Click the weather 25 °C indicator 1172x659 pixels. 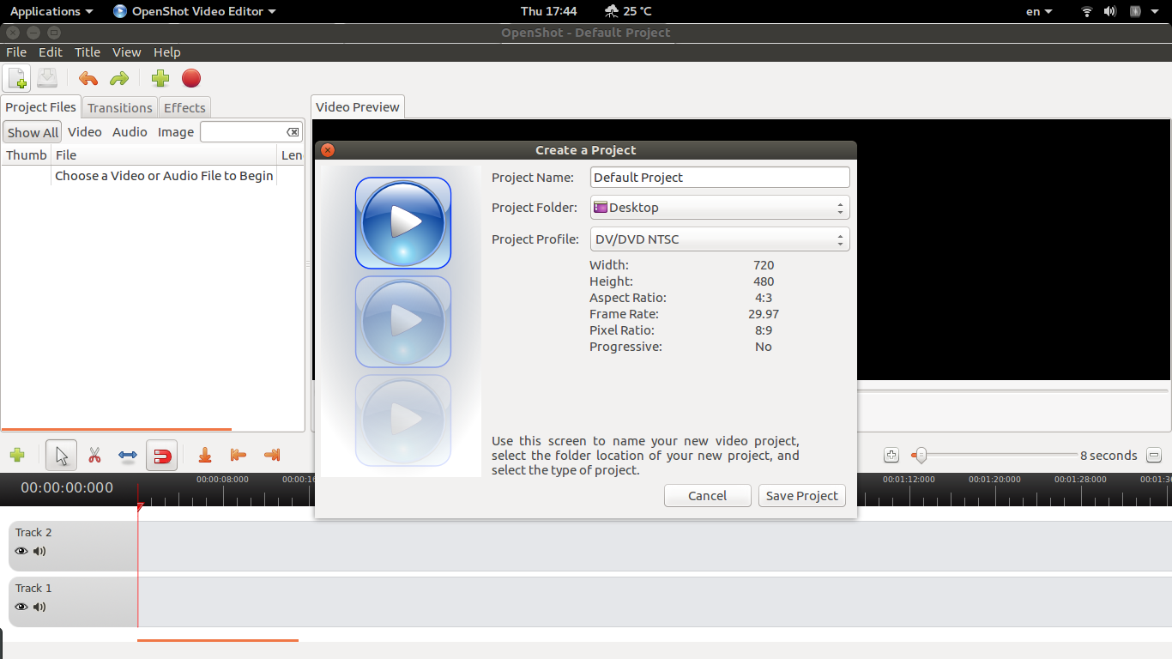(x=628, y=11)
